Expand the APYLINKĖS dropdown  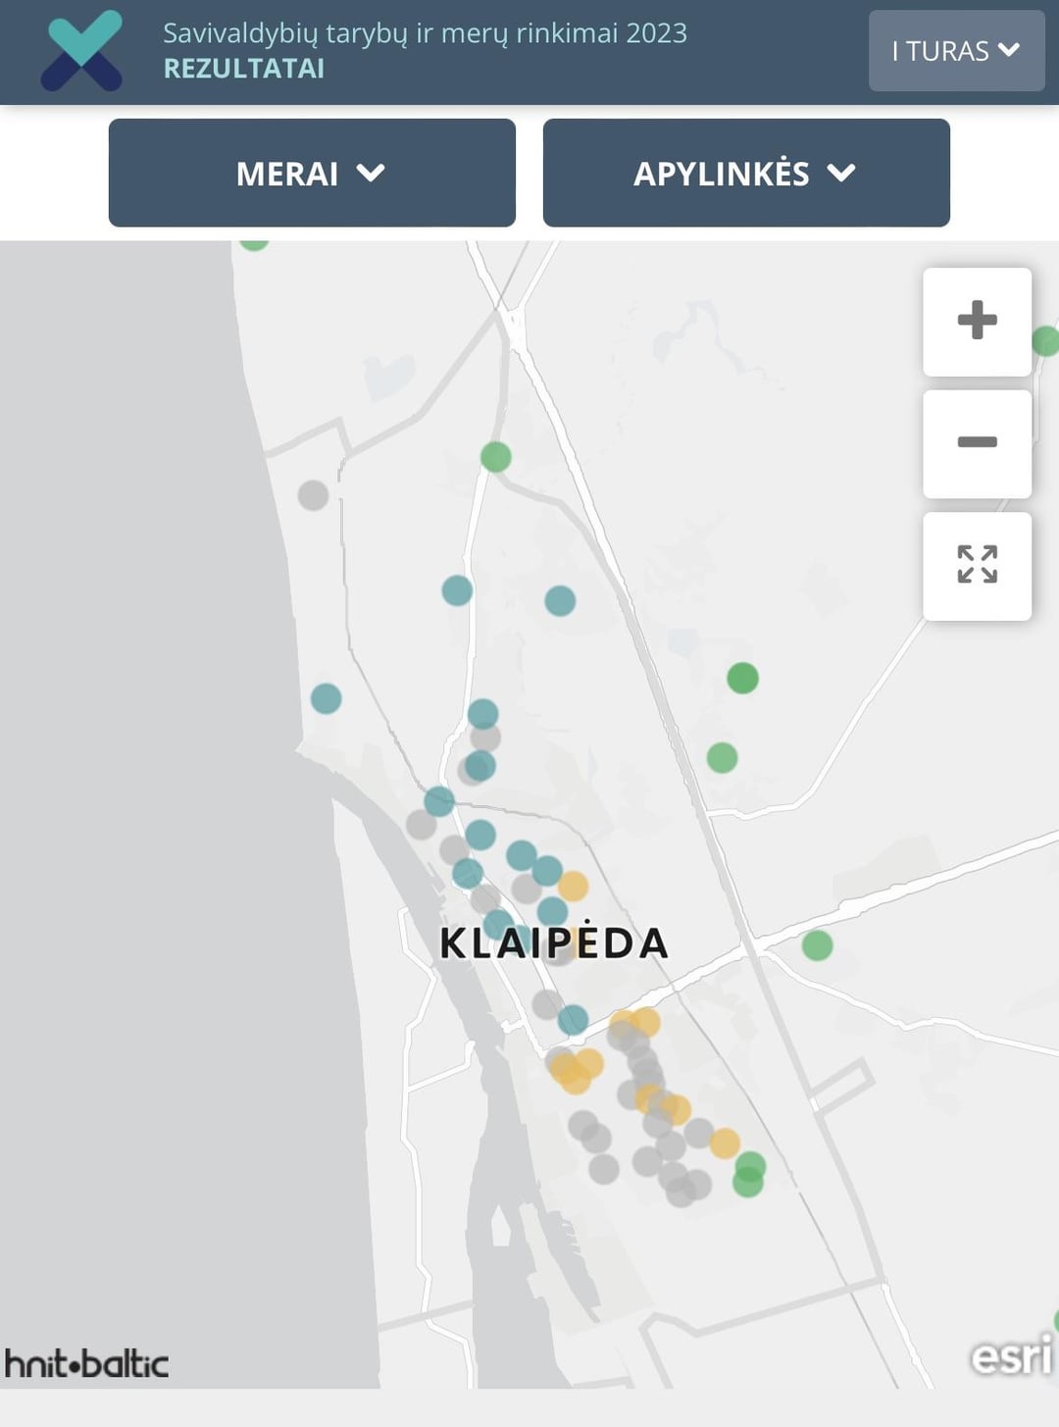(746, 173)
